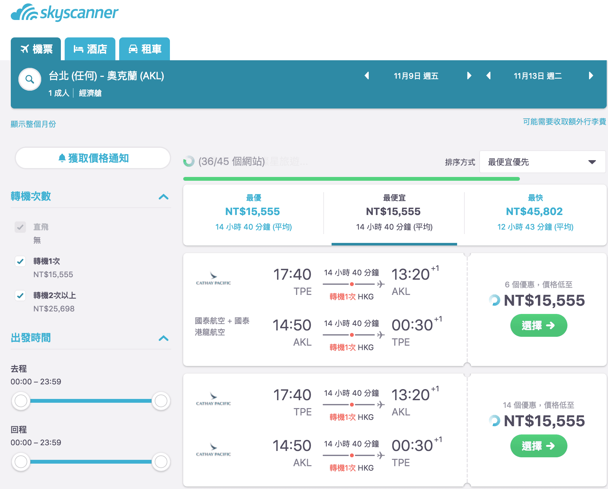Click 顯示整個月份 show whole month link
The image size is (608, 489).
pyautogui.click(x=33, y=124)
